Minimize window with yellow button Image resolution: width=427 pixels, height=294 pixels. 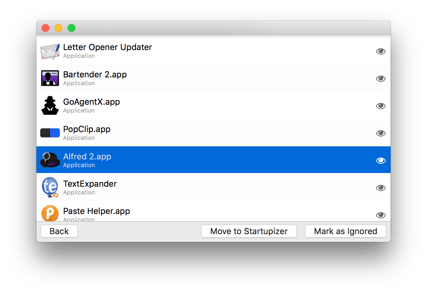(x=58, y=28)
